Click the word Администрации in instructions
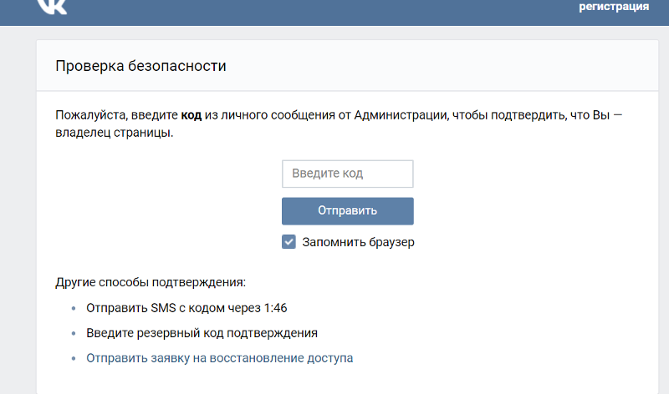 click(401, 115)
